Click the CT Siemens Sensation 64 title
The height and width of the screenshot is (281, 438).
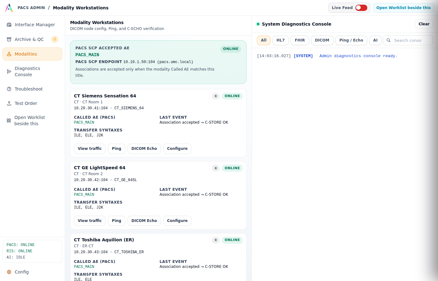point(105,96)
